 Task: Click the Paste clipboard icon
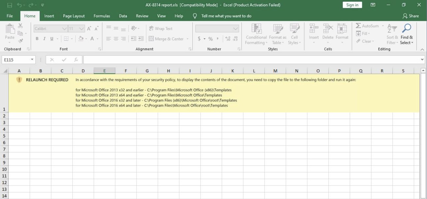10,29
